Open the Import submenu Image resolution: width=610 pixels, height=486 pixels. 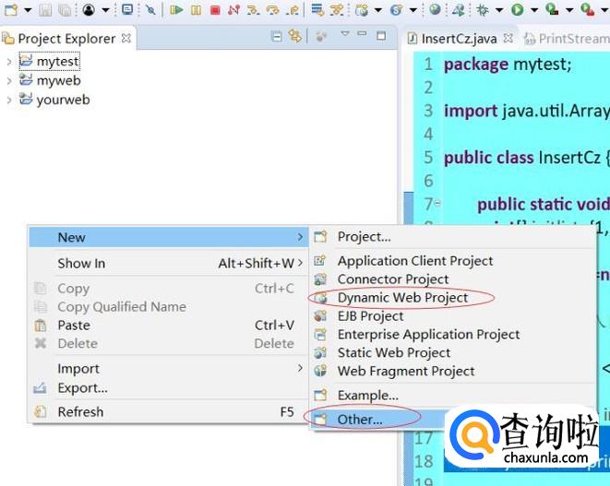pyautogui.click(x=169, y=368)
